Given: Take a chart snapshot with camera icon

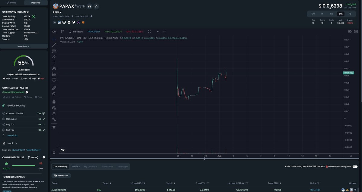Looking at the screenshot, I should click(356, 31).
